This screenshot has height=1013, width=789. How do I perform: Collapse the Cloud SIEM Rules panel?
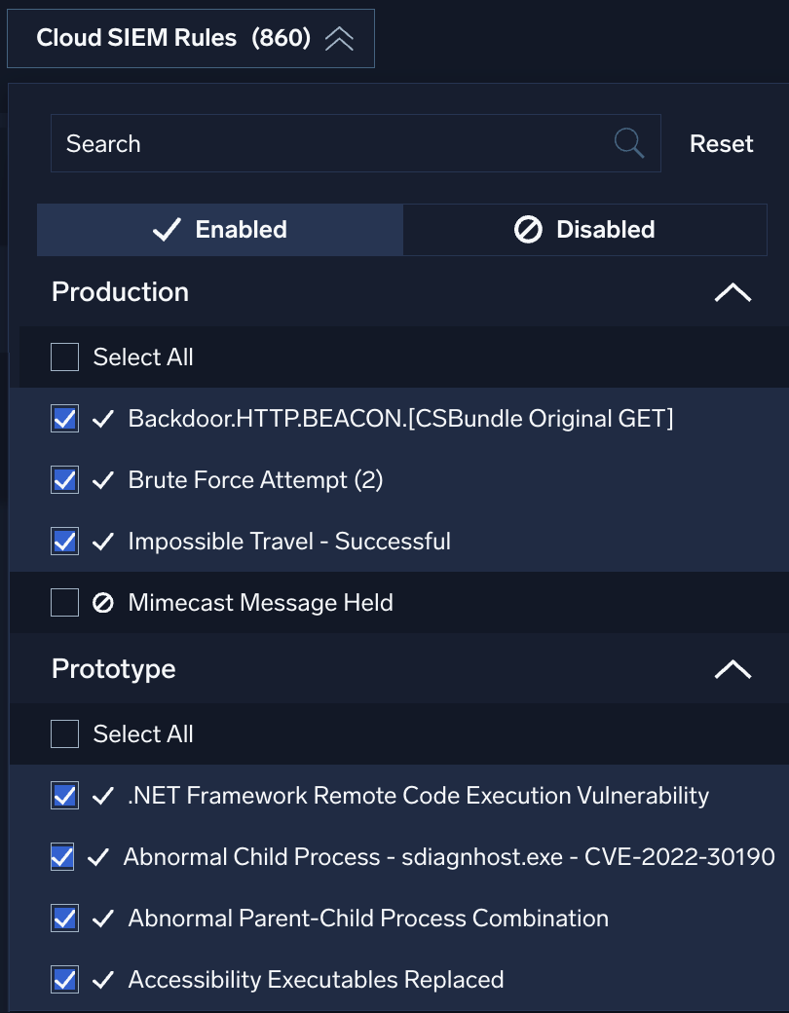(x=340, y=38)
